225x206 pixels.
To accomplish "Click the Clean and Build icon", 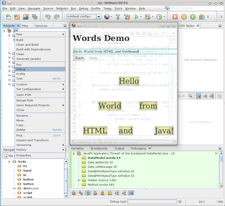I will (127, 17).
